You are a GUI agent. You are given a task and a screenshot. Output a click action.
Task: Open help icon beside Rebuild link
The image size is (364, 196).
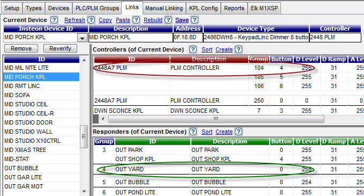click(x=168, y=20)
